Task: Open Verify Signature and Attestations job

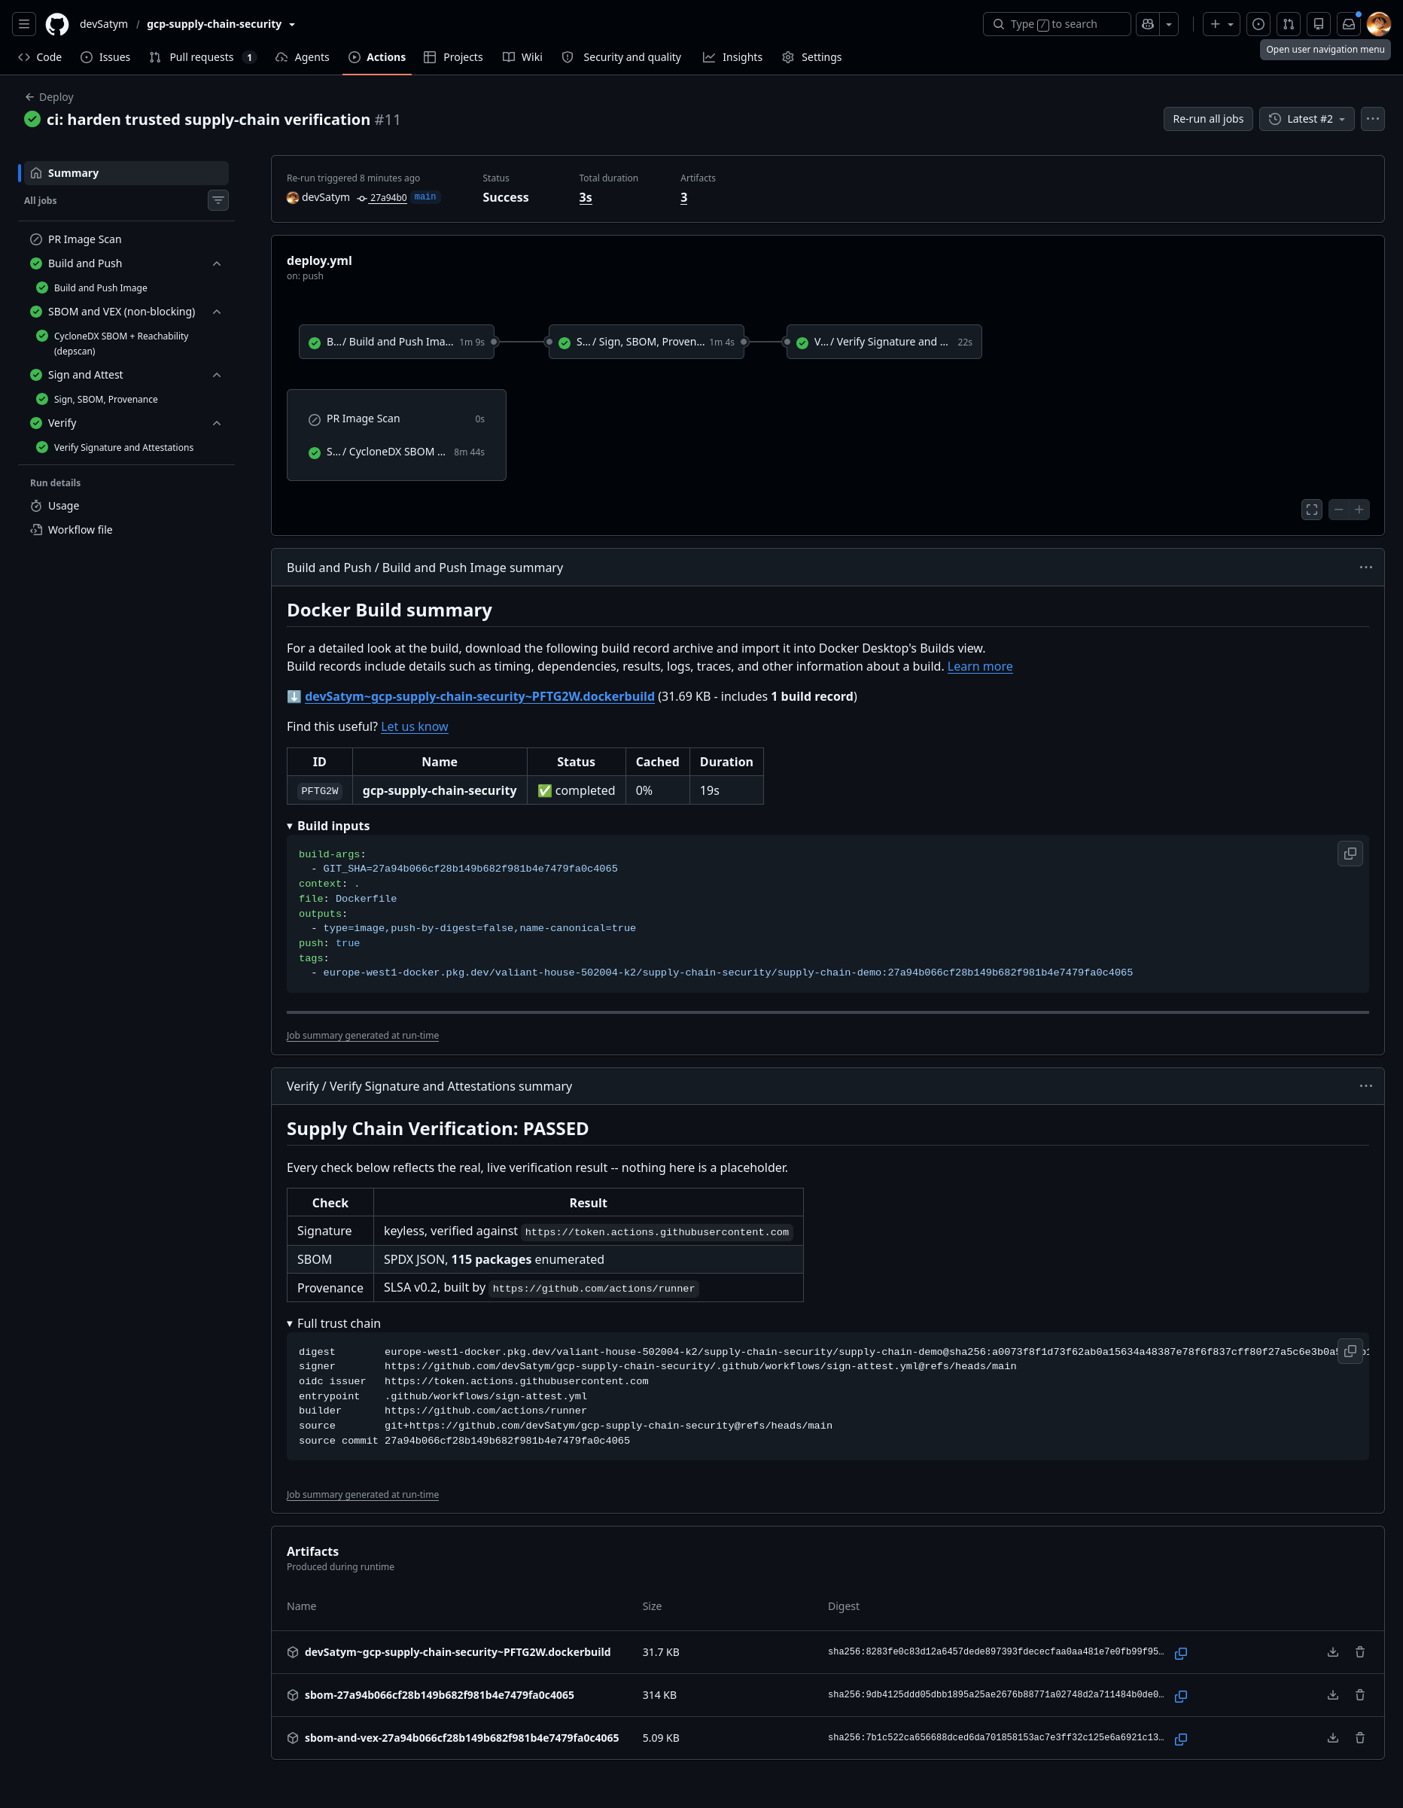Action: 126,448
